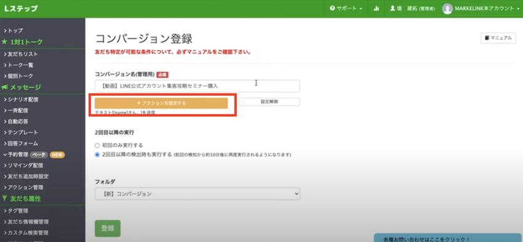Click the 設定解除 button
The width and height of the screenshot is (523, 242).
pyautogui.click(x=269, y=102)
